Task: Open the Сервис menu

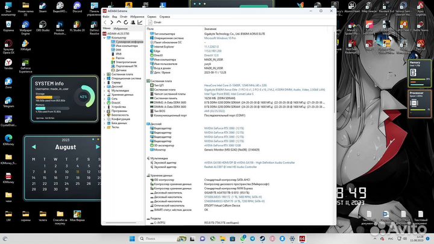Action: pos(152,17)
